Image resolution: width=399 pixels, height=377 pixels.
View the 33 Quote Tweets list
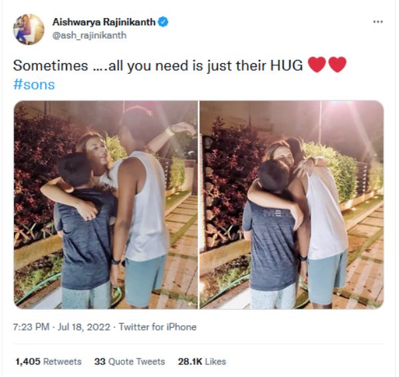[x=130, y=362]
